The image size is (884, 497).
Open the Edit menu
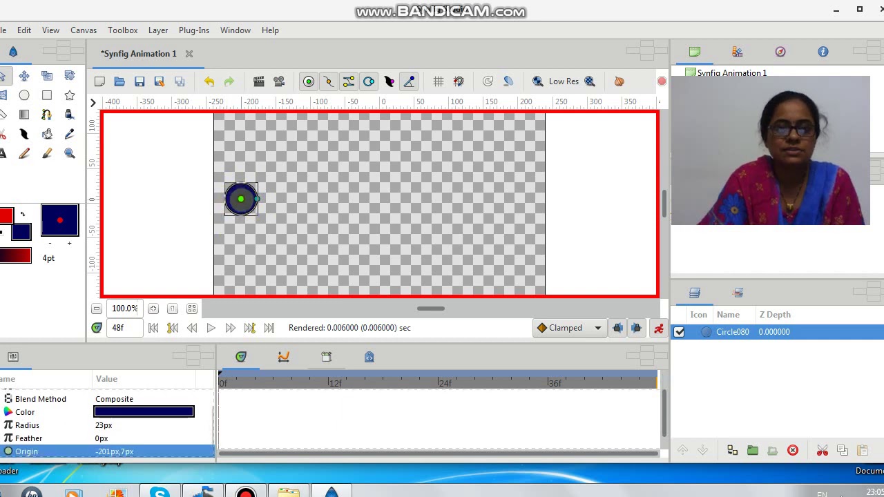click(x=24, y=30)
